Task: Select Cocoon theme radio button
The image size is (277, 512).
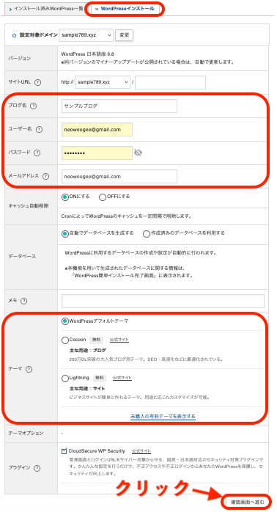Action: 65,340
